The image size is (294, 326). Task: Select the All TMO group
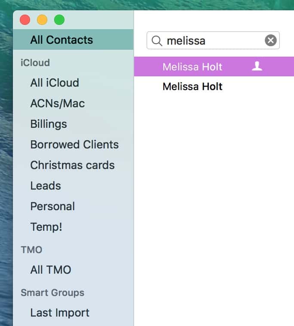(51, 270)
